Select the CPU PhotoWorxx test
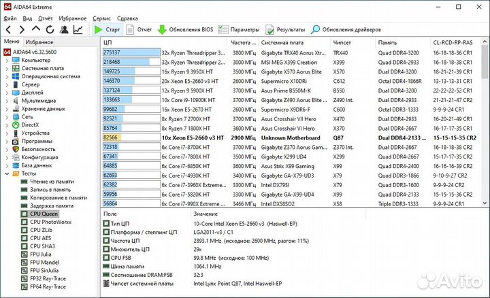This screenshot has width=490, height=298. pyautogui.click(x=46, y=222)
